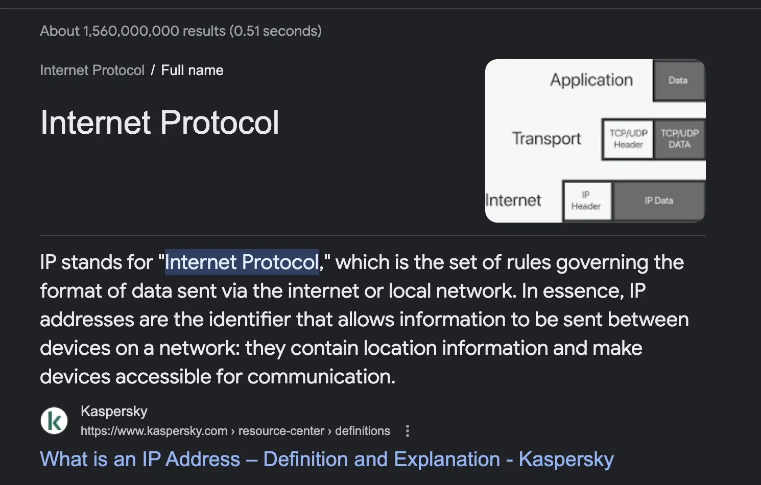Open the three-dot menu beside Kaspersky URL

(407, 431)
